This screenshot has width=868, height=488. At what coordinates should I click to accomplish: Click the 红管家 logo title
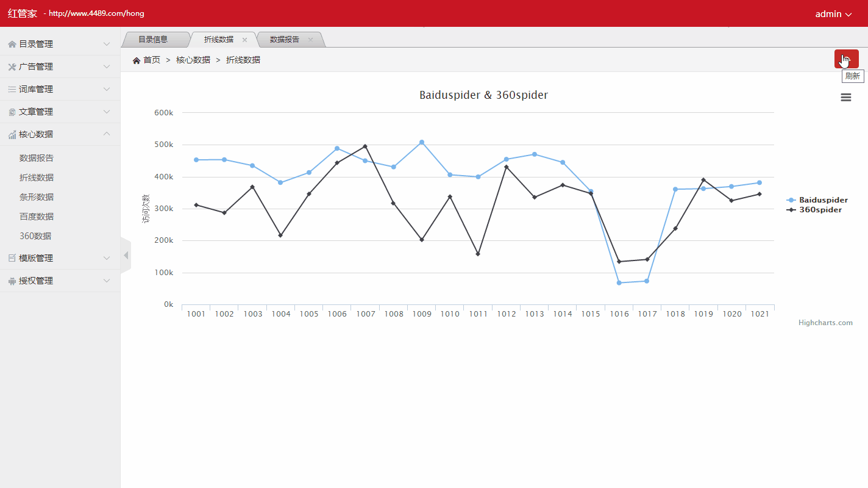[x=23, y=14]
